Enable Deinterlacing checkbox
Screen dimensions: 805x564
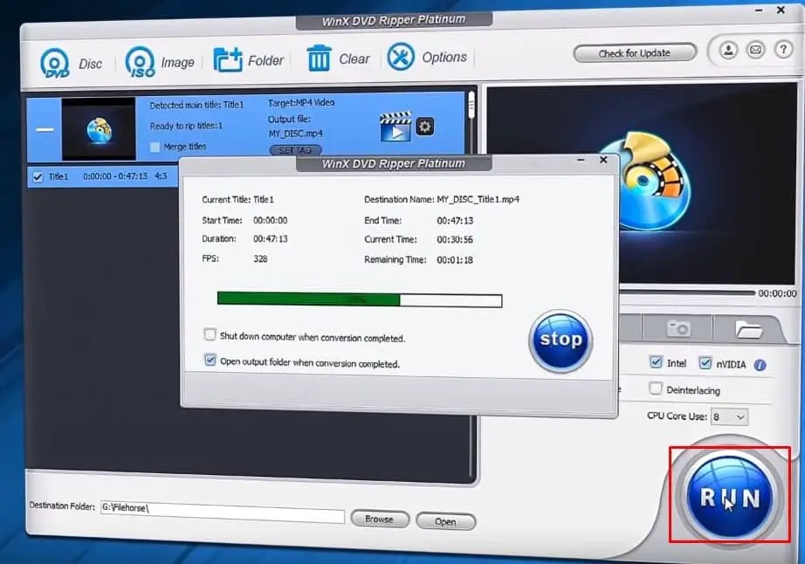click(x=655, y=389)
